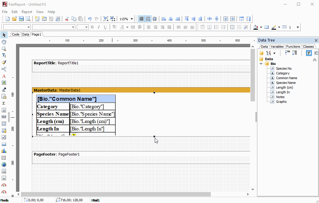Choose the Insert Band tool
The height and width of the screenshot is (203, 319).
[4, 69]
